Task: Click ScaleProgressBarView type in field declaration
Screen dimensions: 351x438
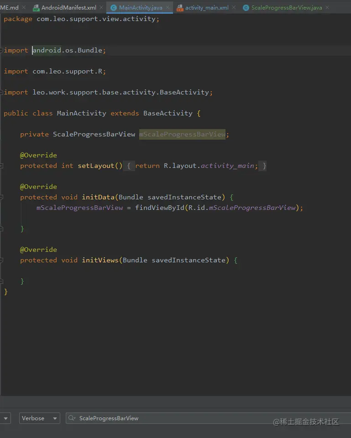Action: [x=94, y=134]
